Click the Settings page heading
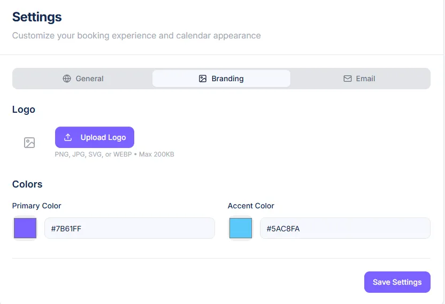Screen dimensions: 445x304 pos(37,17)
